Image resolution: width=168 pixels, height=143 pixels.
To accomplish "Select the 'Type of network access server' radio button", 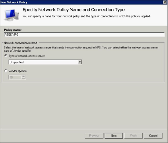I will click(6, 56).
